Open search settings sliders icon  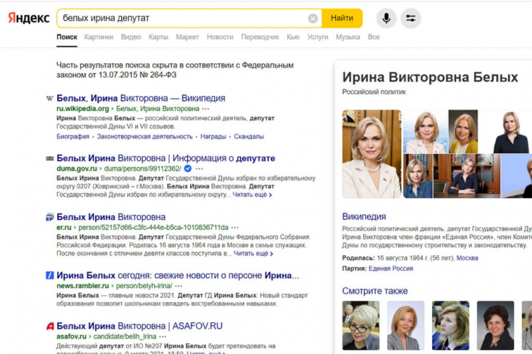coord(410,18)
